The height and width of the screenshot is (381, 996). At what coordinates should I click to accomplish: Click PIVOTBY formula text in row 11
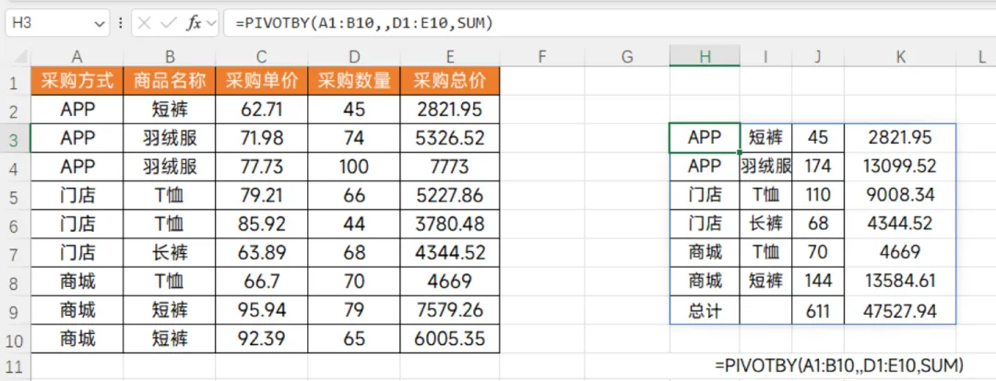click(x=839, y=365)
